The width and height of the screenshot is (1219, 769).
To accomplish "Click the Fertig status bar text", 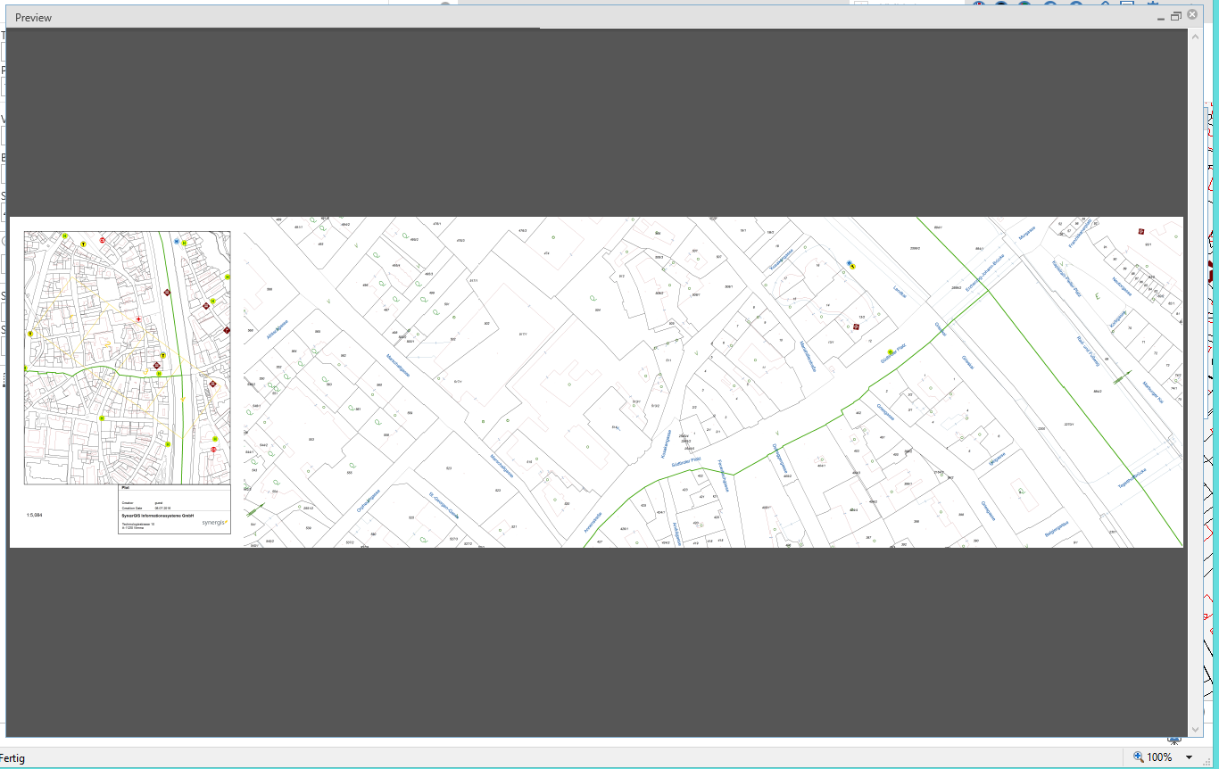I will [x=11, y=757].
